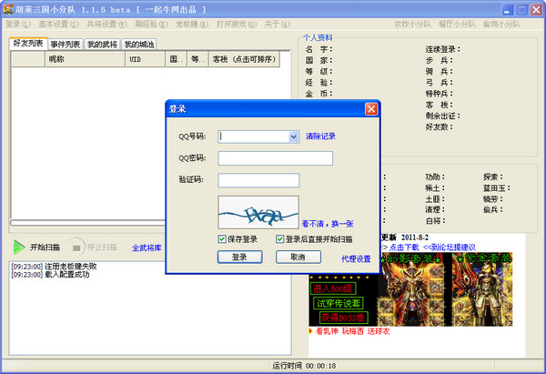Open the 基本设置(Z) menu

(59, 24)
